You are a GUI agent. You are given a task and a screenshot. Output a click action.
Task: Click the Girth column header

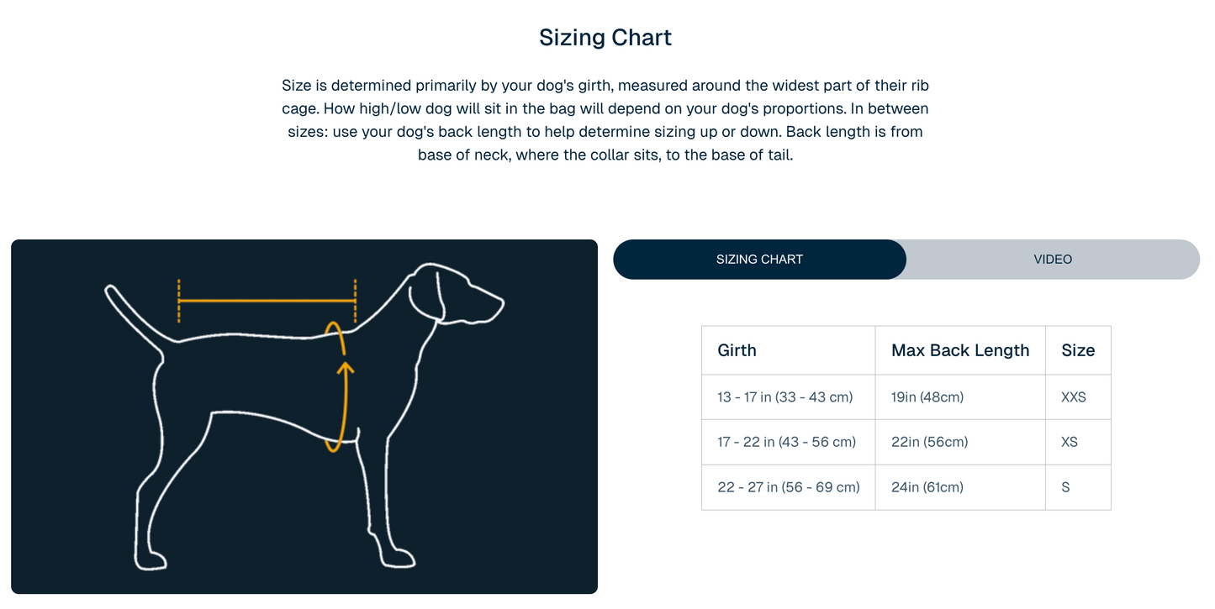(737, 350)
